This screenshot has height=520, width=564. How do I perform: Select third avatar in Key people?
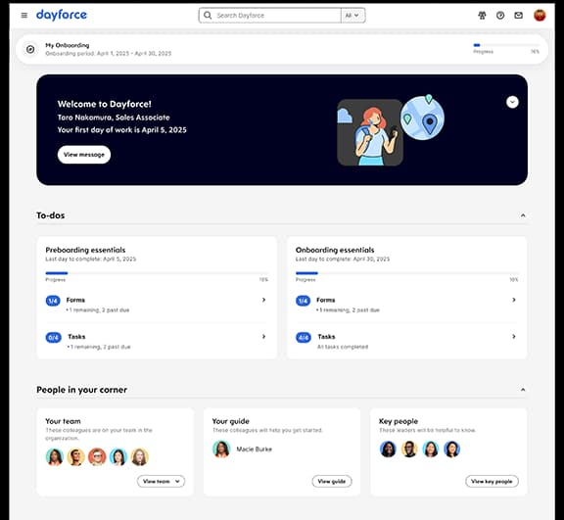(x=431, y=449)
